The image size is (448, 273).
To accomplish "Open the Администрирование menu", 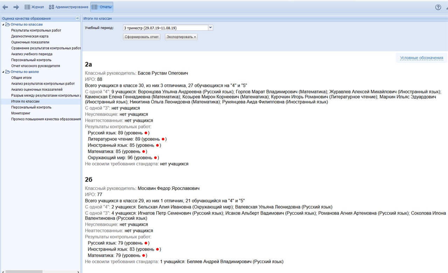I will click(68, 7).
